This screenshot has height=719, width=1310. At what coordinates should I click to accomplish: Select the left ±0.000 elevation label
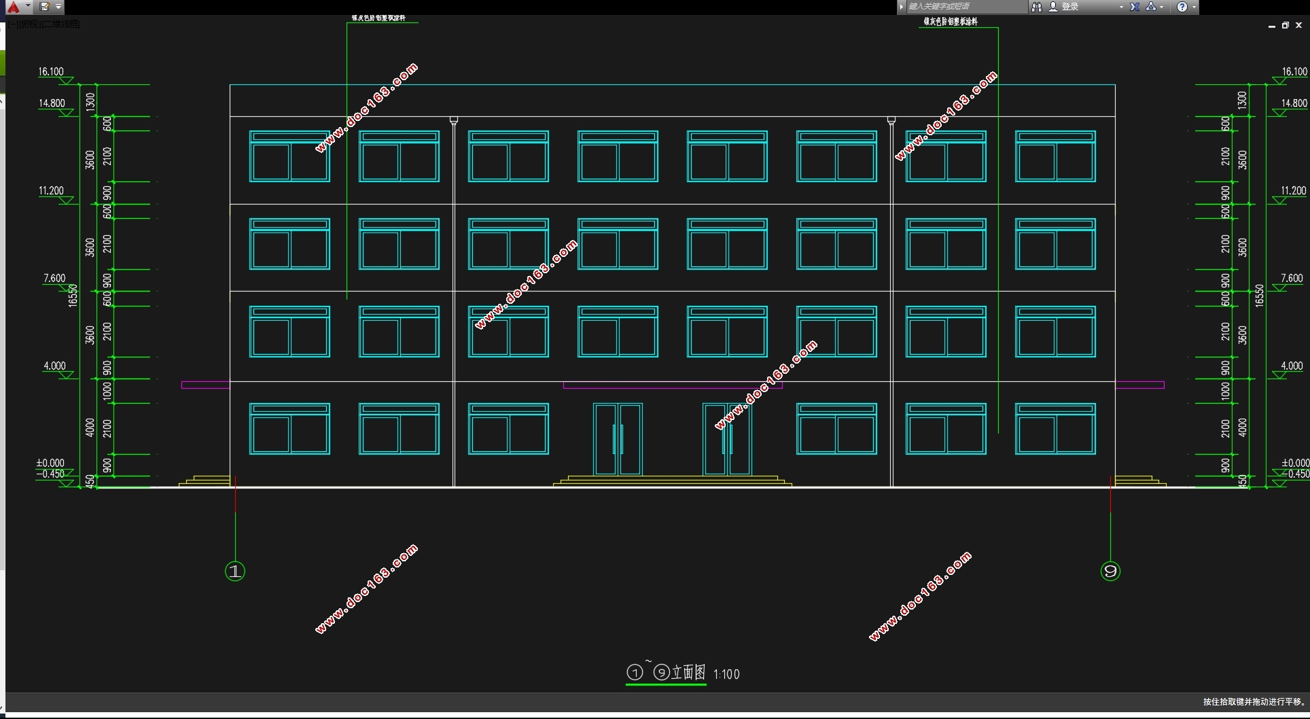50,463
